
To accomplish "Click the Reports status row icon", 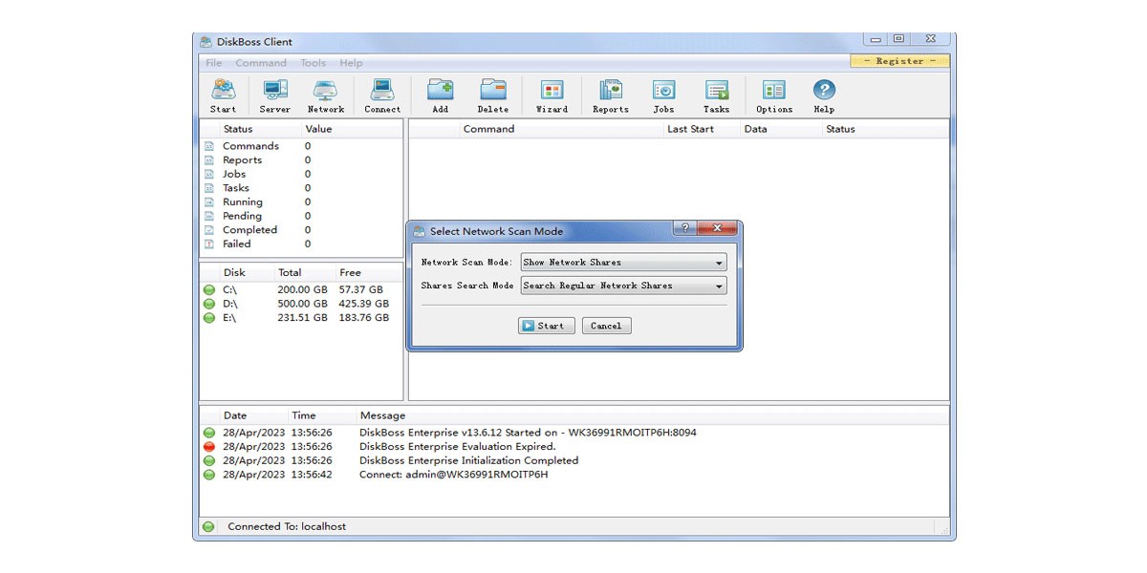I will (209, 160).
